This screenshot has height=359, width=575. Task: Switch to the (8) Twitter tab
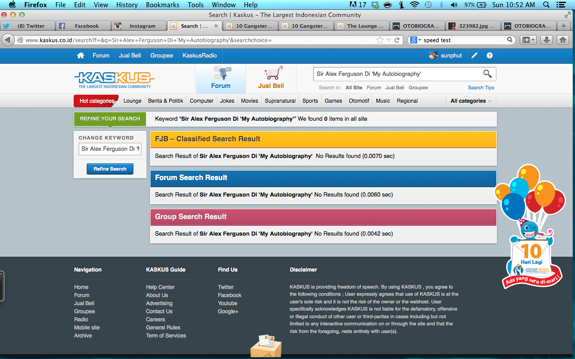coord(28,26)
